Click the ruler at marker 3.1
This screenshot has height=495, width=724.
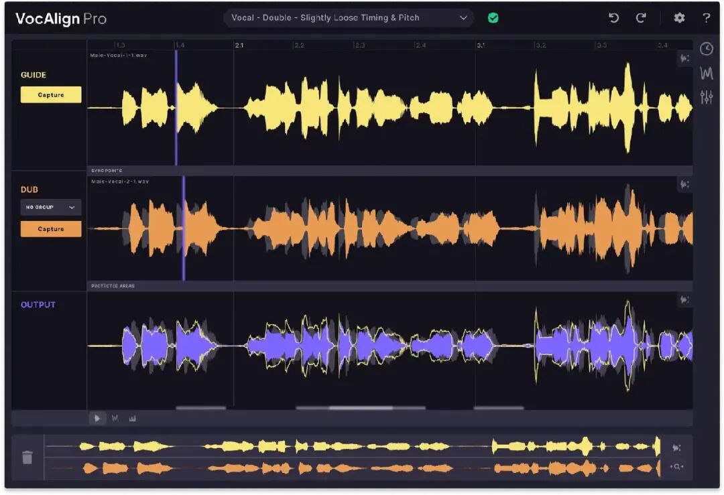[481, 45]
